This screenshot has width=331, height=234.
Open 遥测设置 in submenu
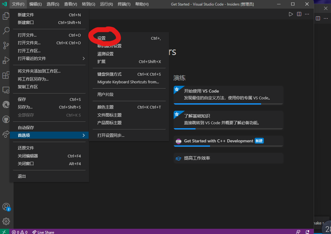click(129, 54)
